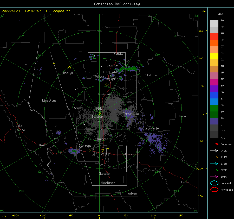Select slate-purple 0–10 dBZ swatch
Screen dimensions: 234x219
tap(214, 121)
